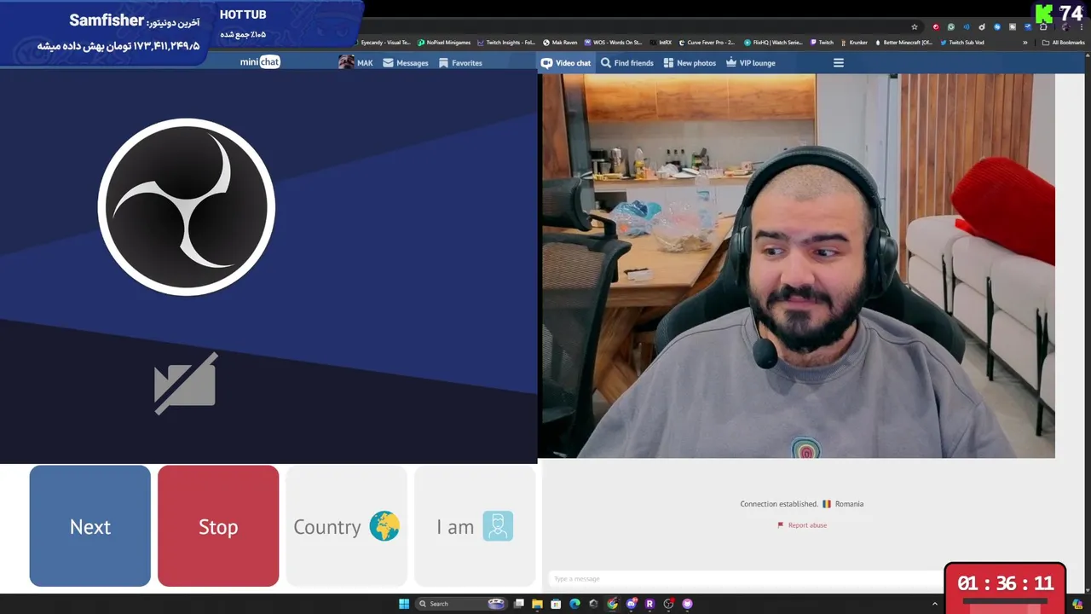Viewport: 1091px width, 614px height.
Task: Open the WOS - Words On St... bookmark
Action: (613, 43)
